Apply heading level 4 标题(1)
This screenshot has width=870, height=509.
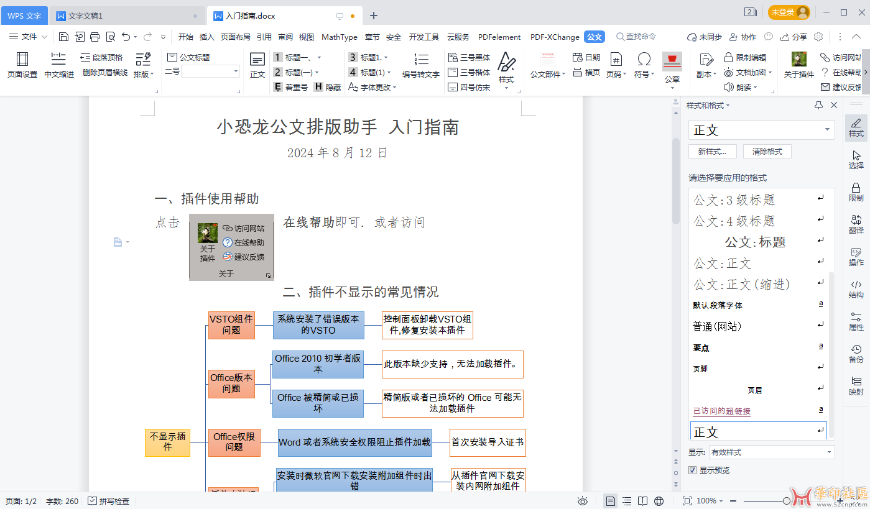click(x=369, y=72)
